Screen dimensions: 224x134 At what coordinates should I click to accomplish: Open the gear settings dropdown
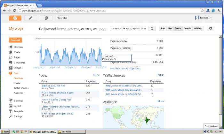[211, 28]
